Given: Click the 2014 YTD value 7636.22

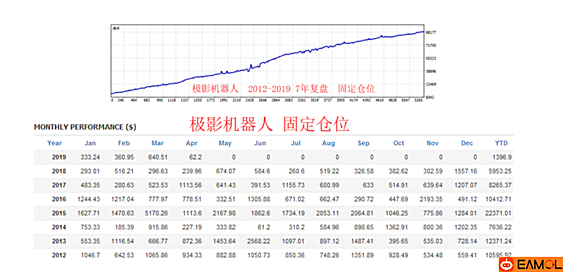Looking at the screenshot, I should tap(500, 227).
